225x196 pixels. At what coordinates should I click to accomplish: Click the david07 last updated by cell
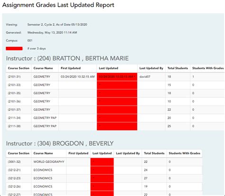pyautogui.click(x=145, y=77)
